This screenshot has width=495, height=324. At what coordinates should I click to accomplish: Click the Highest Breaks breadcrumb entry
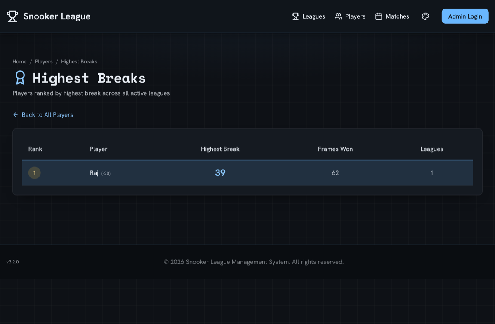pos(79,62)
